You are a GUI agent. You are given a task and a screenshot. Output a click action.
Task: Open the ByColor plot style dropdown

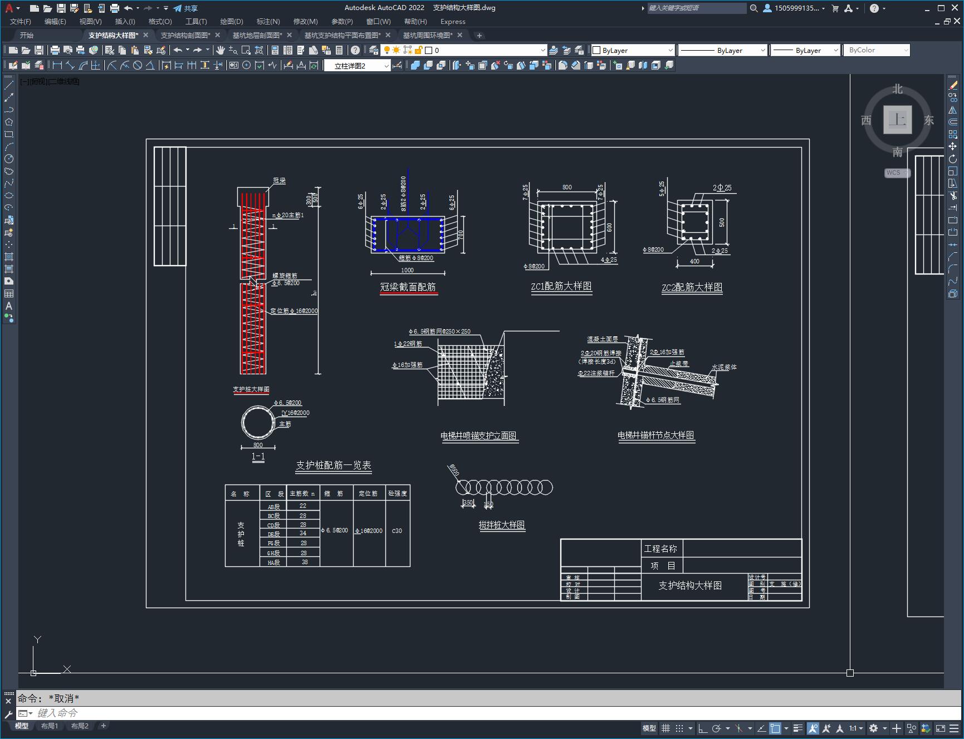(877, 50)
